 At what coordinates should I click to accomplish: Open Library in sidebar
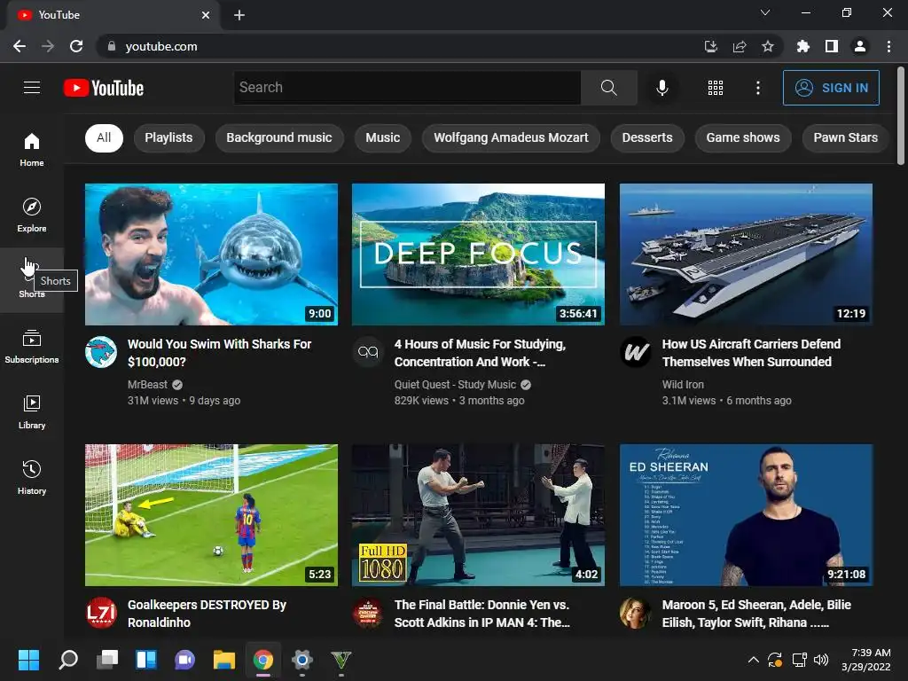[32, 411]
